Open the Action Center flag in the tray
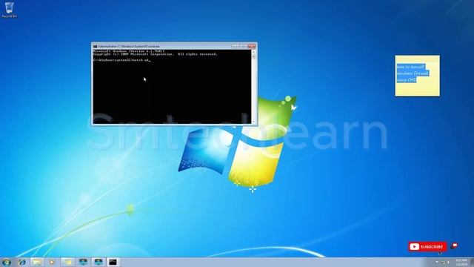This screenshot has width=474, height=267. [x=437, y=263]
